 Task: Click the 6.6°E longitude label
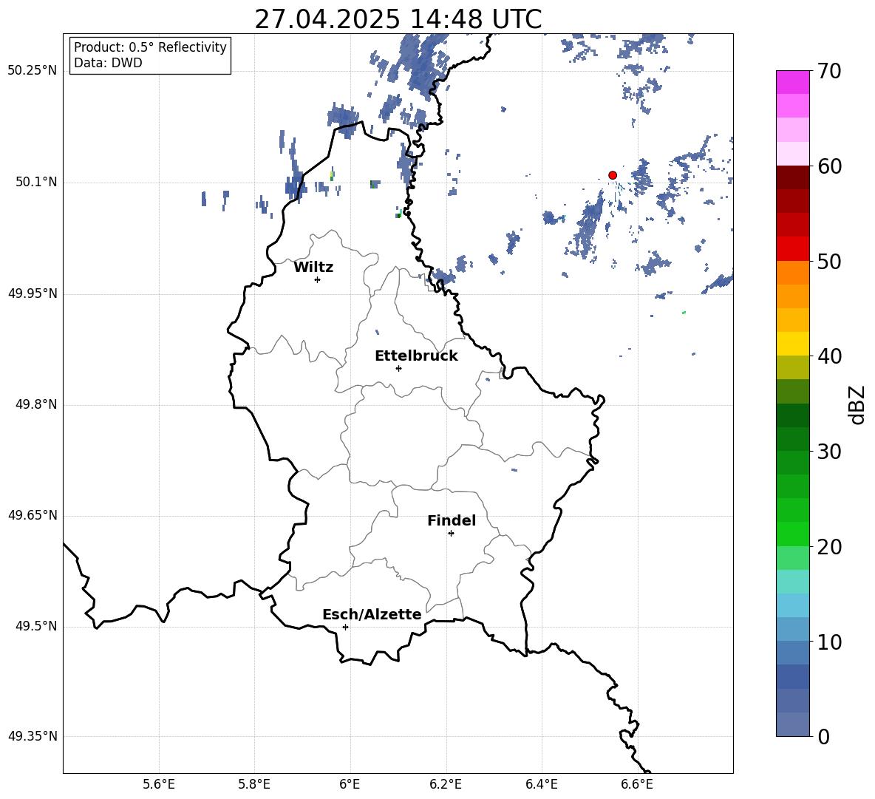[637, 784]
